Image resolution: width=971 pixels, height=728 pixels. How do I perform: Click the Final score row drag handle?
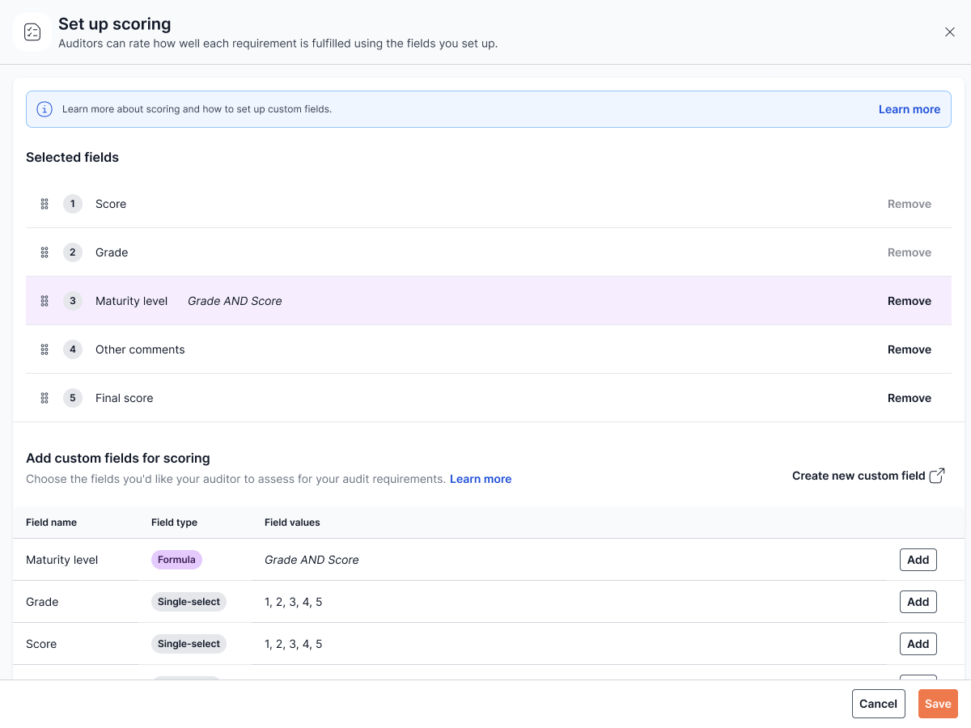tap(45, 398)
